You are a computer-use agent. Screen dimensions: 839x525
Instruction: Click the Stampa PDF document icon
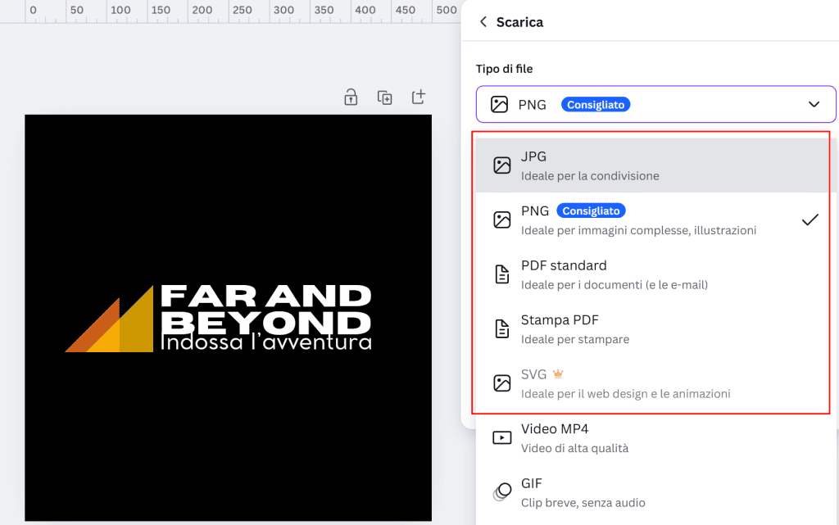(x=501, y=328)
